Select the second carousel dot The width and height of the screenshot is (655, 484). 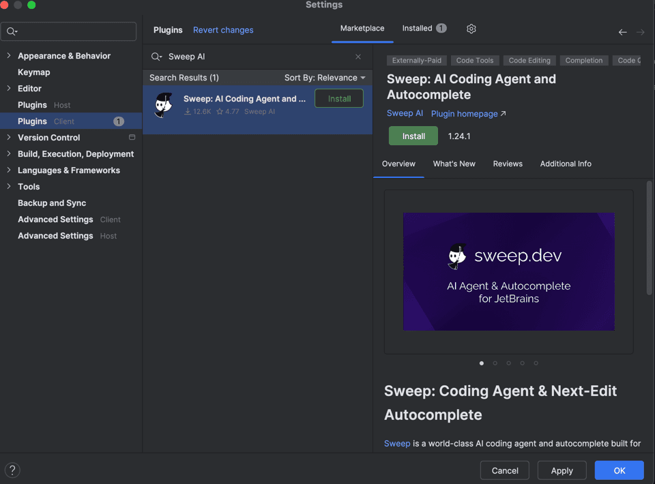point(495,363)
